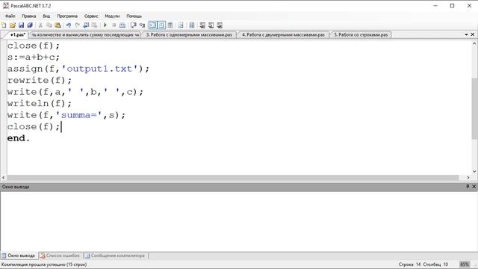Click the navigate forward icon
The width and height of the screenshot is (478, 269).
[95, 25]
